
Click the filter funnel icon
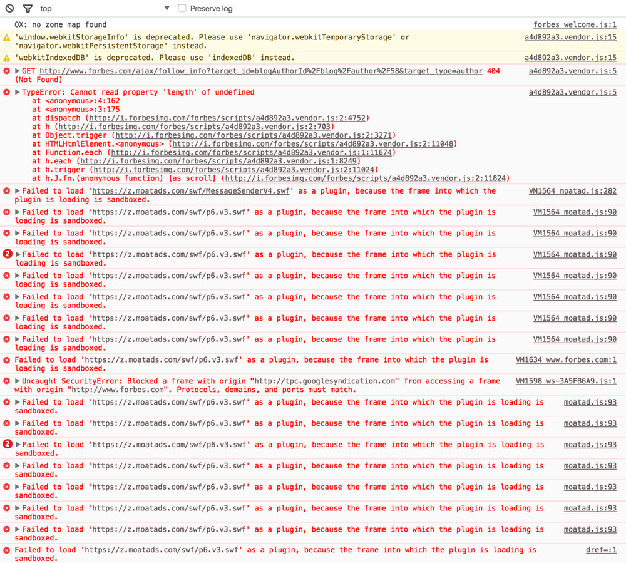[x=27, y=8]
